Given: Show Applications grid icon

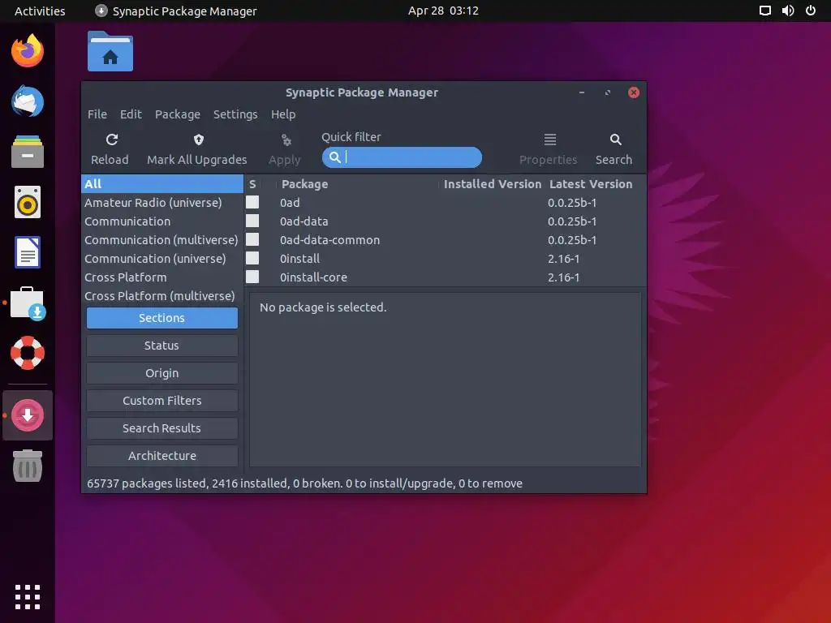Looking at the screenshot, I should pyautogui.click(x=28, y=597).
